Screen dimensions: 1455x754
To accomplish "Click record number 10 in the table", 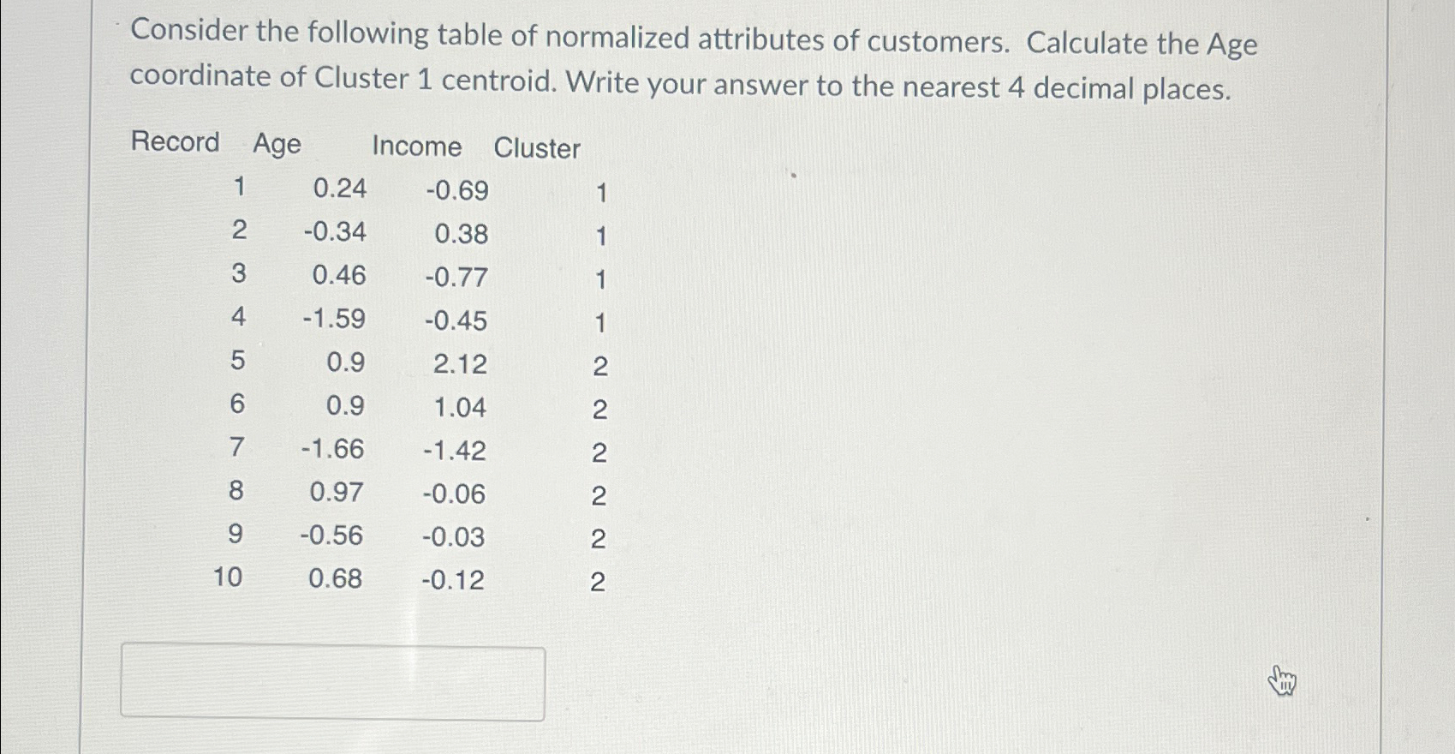I will pos(228,577).
